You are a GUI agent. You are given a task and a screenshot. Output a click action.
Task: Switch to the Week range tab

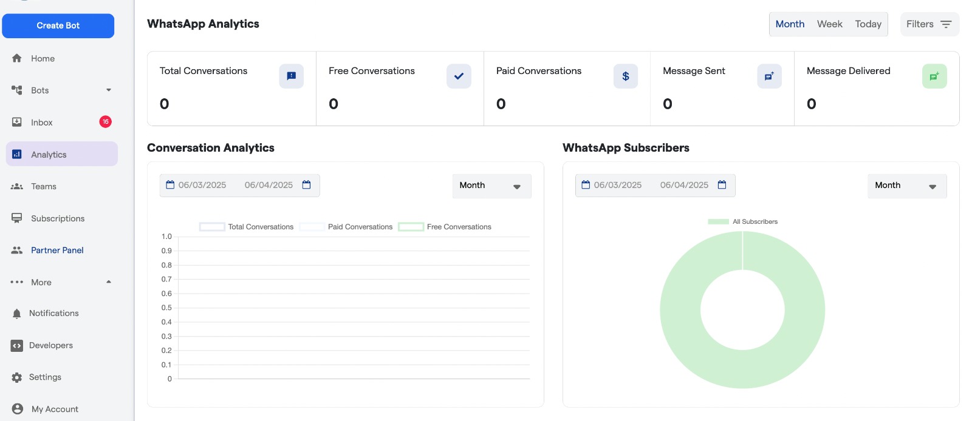(830, 24)
